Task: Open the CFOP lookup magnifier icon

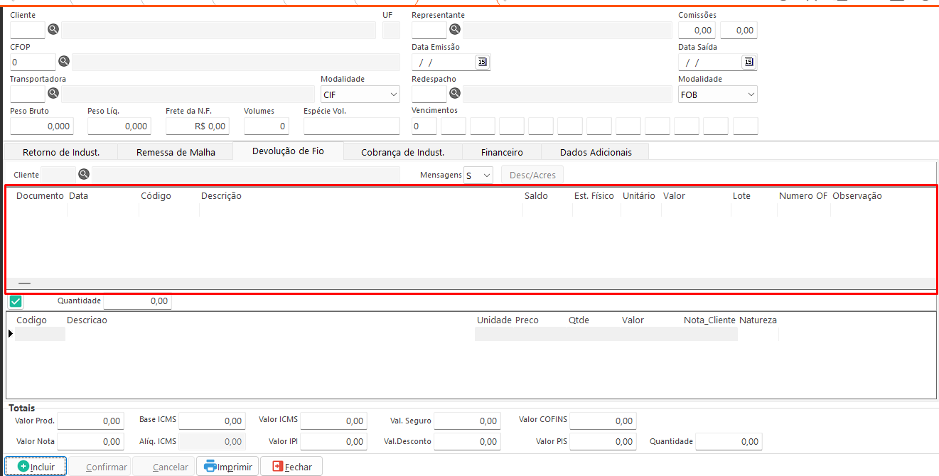Action: tap(63, 62)
